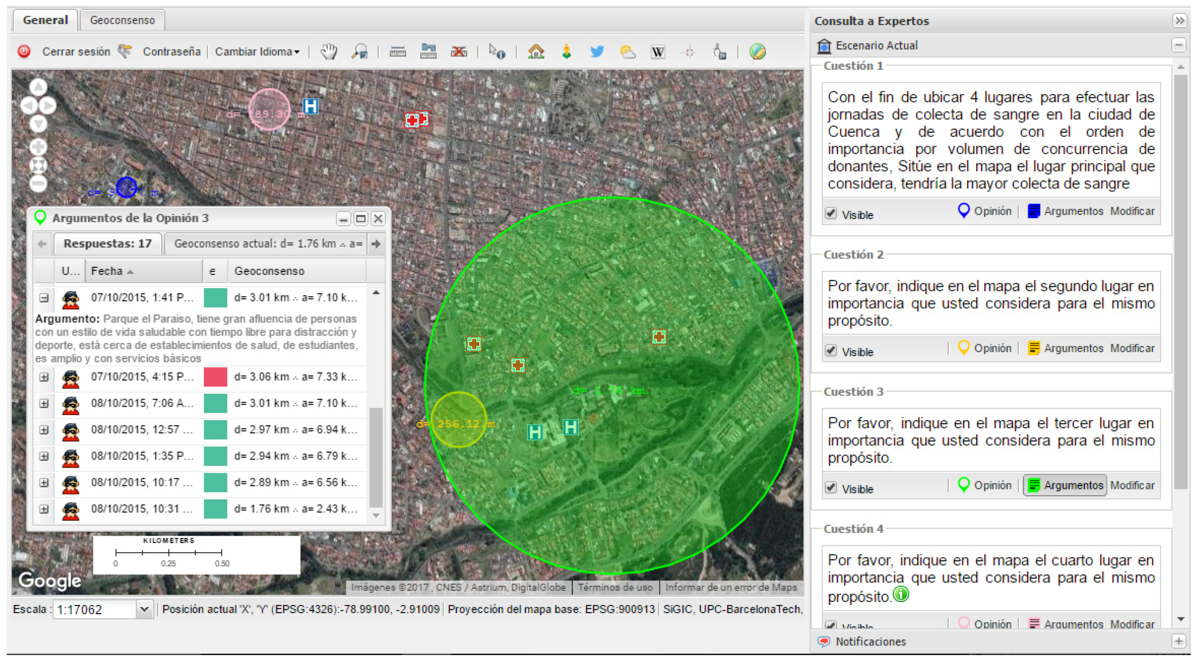Click the home icon in toolbar

coord(536,51)
